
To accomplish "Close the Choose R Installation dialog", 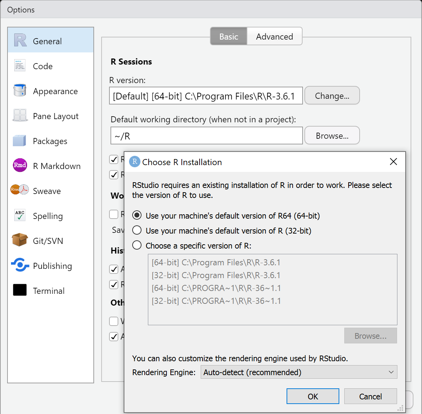I will click(x=393, y=162).
